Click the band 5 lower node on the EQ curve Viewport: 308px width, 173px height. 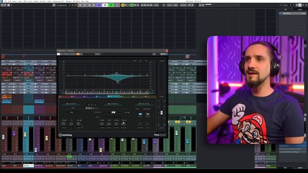[117, 81]
